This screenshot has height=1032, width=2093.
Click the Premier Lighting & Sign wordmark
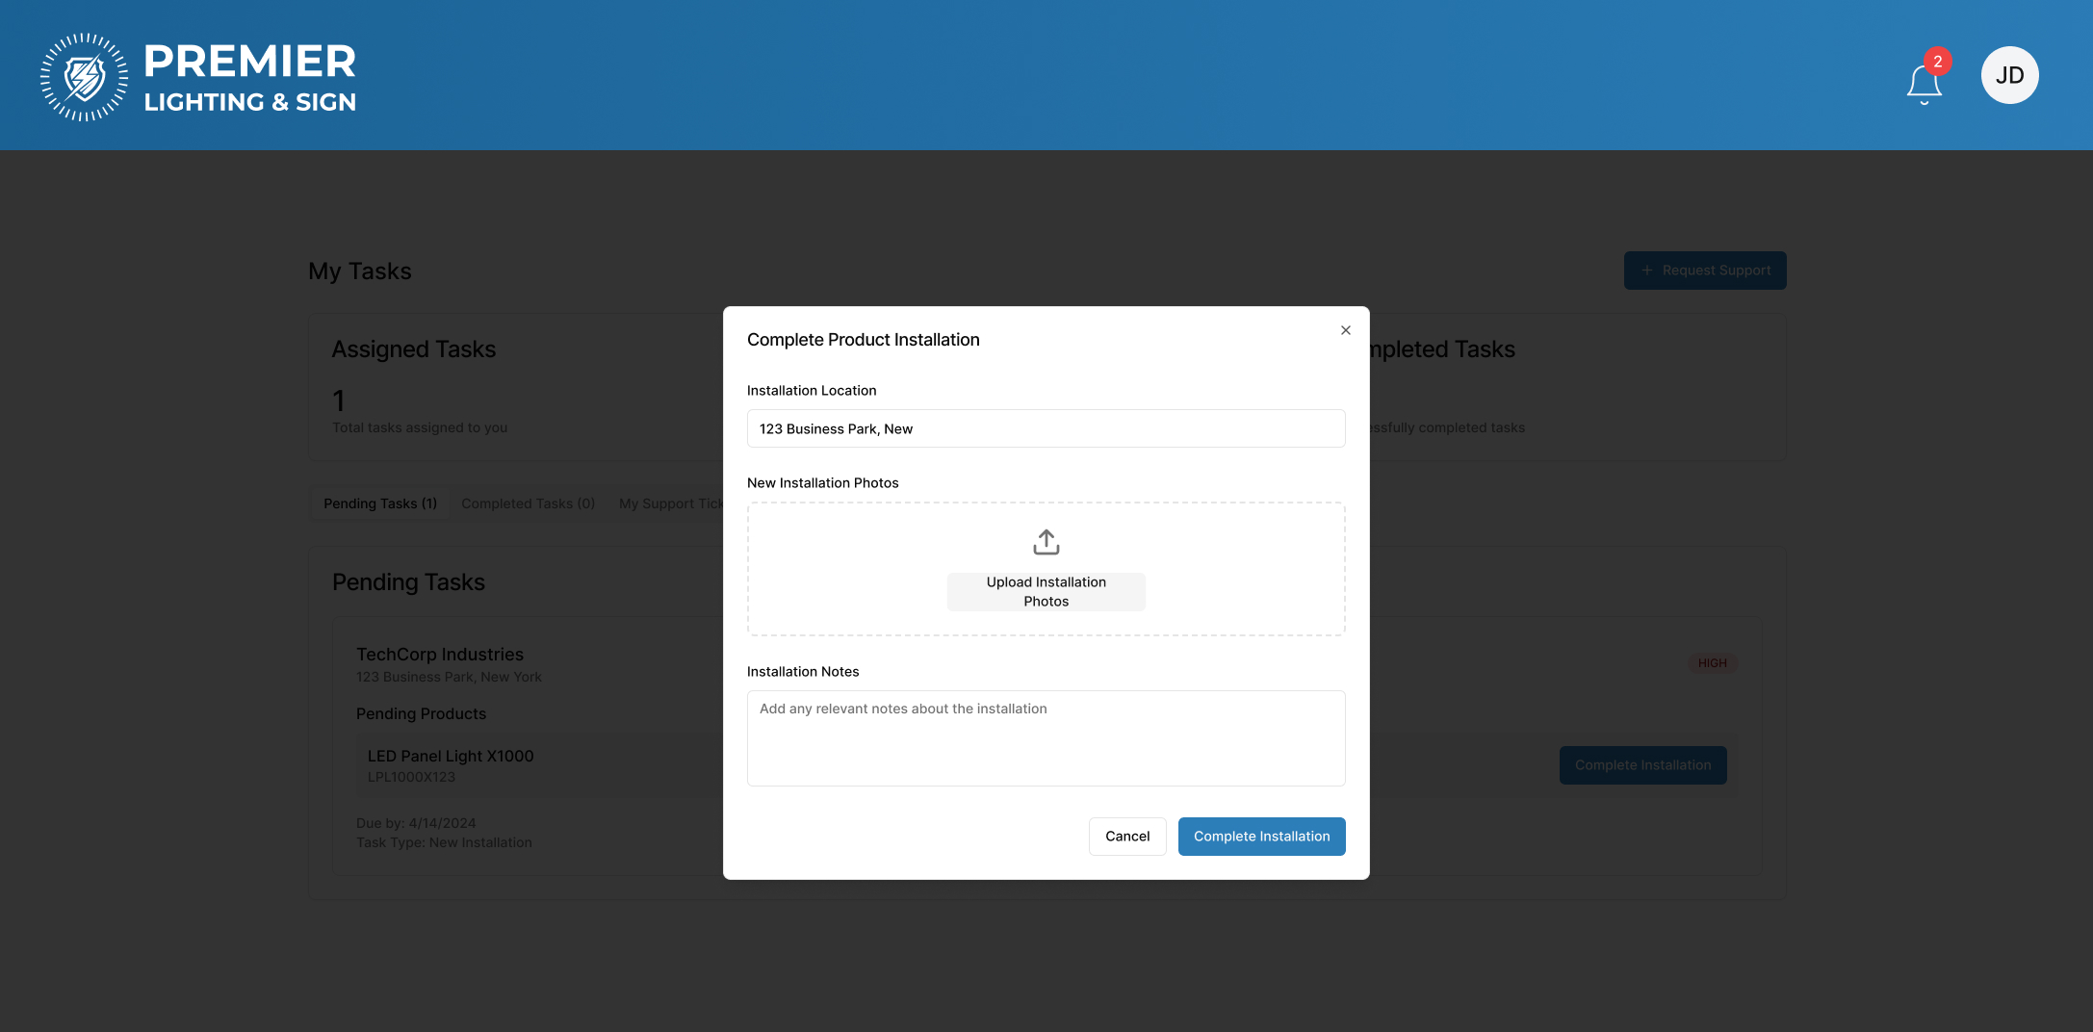[x=249, y=77]
